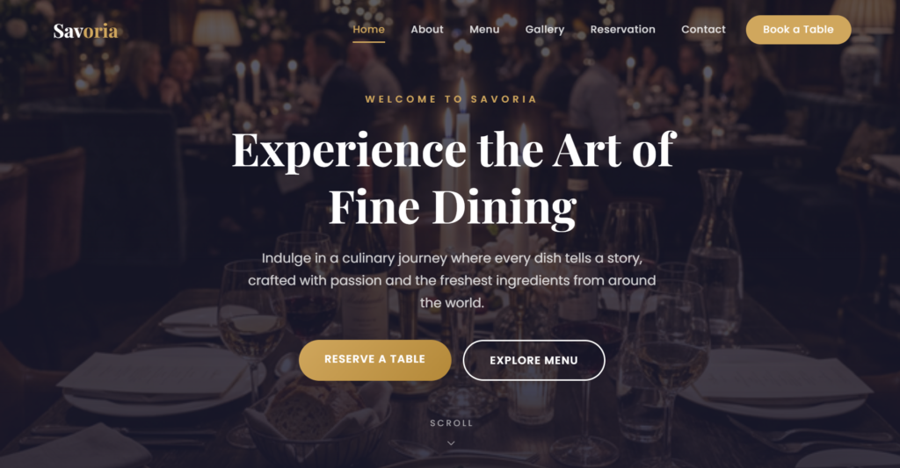Click the scroll-down chevron arrow

click(451, 443)
